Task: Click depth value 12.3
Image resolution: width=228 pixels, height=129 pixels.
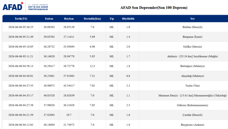Action: (92, 66)
